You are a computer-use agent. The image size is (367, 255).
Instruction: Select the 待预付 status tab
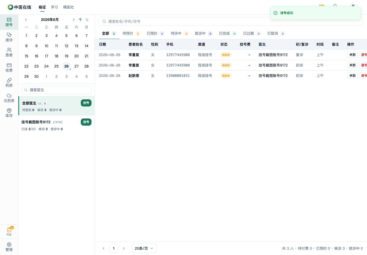(x=131, y=33)
